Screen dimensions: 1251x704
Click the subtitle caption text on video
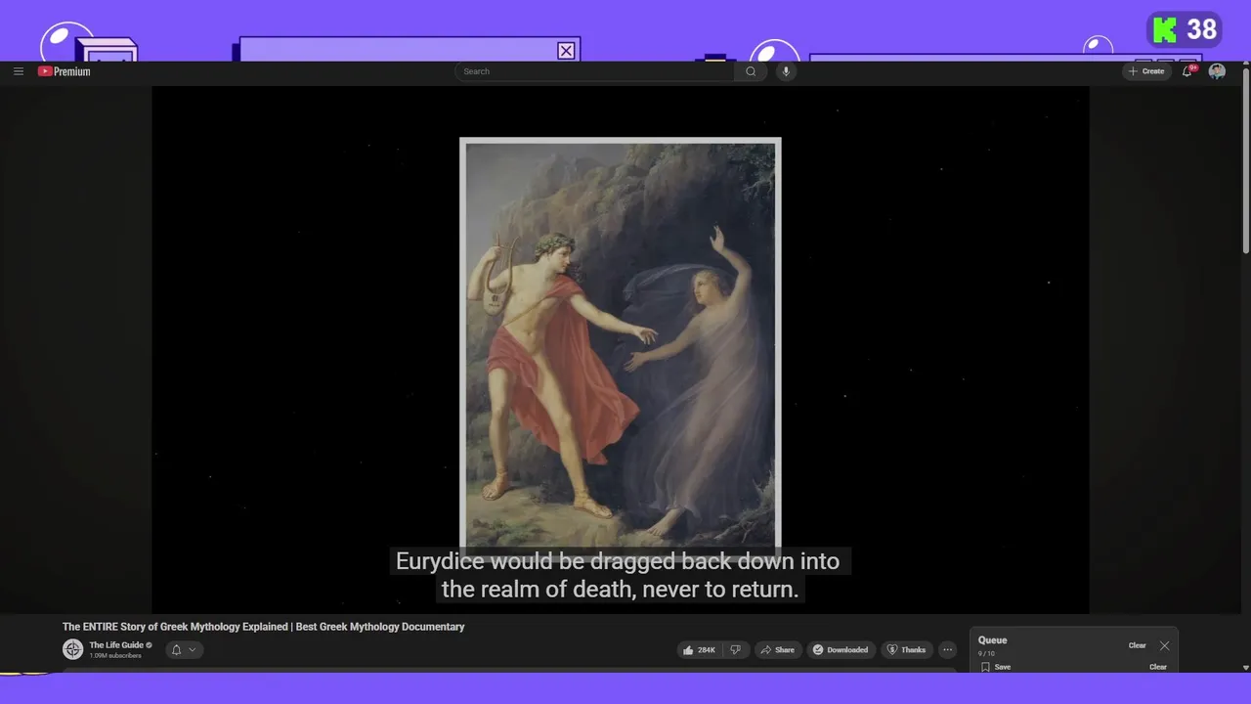click(x=620, y=575)
